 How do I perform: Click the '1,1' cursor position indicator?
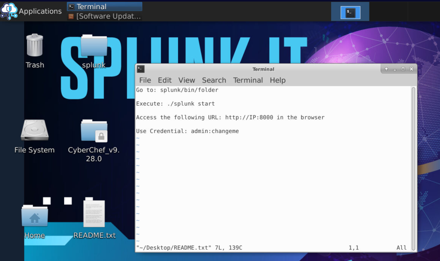(x=354, y=248)
